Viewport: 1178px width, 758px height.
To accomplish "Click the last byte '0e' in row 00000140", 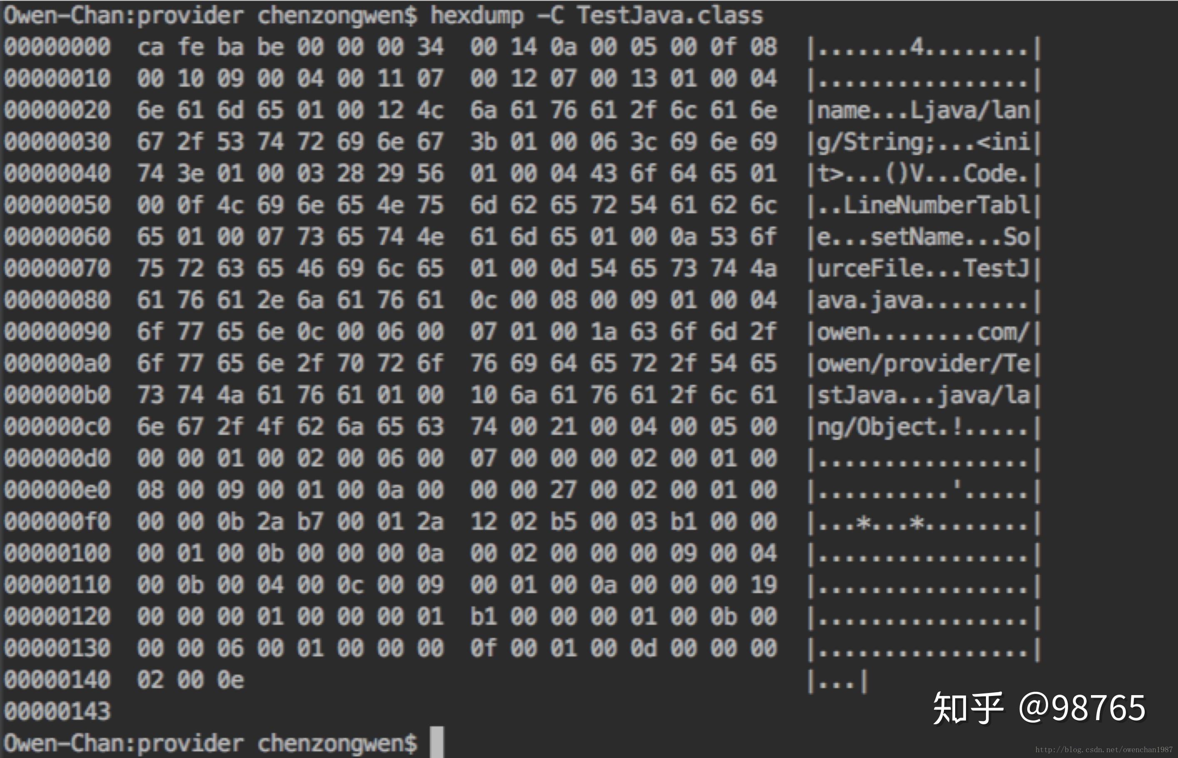I will (230, 680).
